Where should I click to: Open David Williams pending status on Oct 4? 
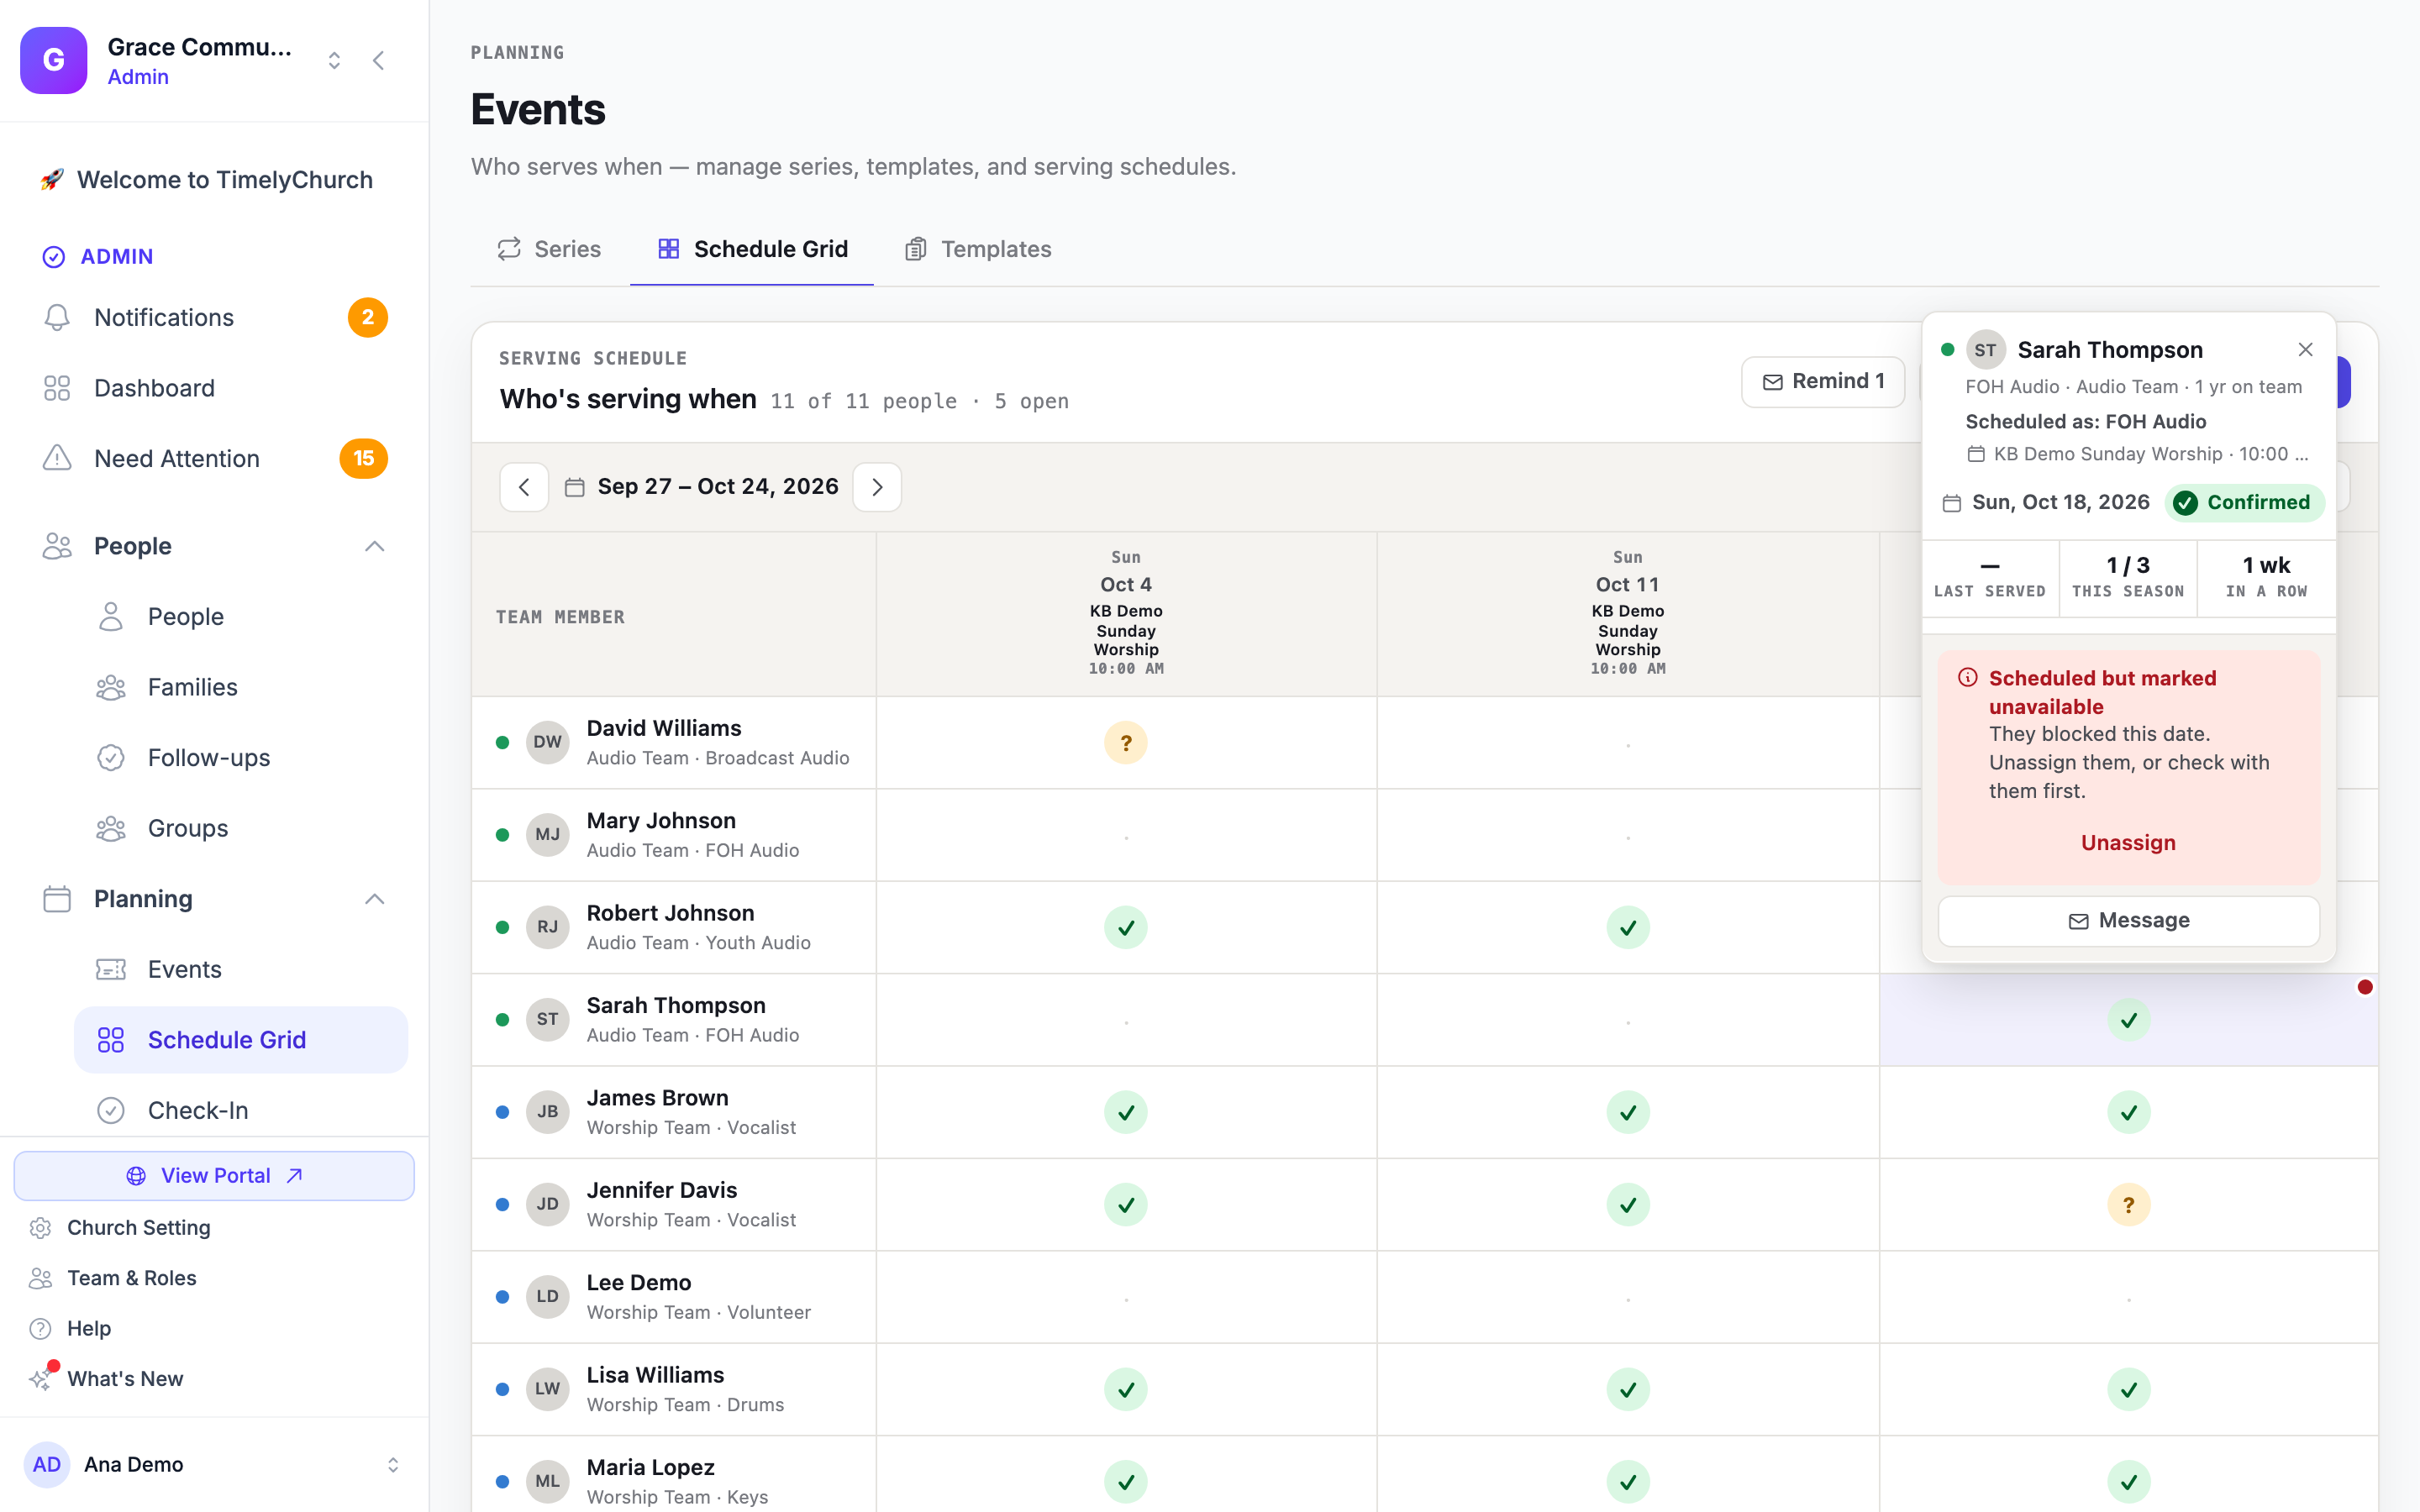[x=1126, y=743]
